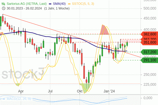Click the MACD(12, 26, 9) indicator label
This screenshot has height=105, width=158.
(x=19, y=99)
